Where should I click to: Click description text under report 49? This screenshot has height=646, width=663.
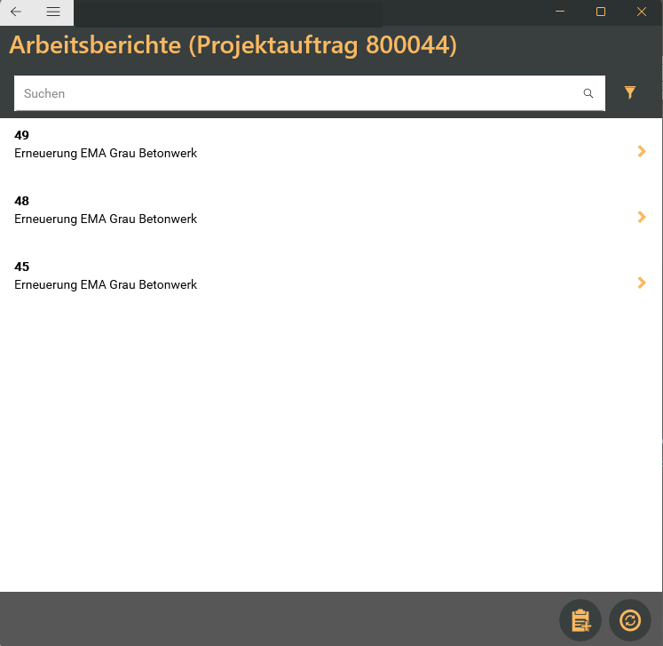click(106, 153)
